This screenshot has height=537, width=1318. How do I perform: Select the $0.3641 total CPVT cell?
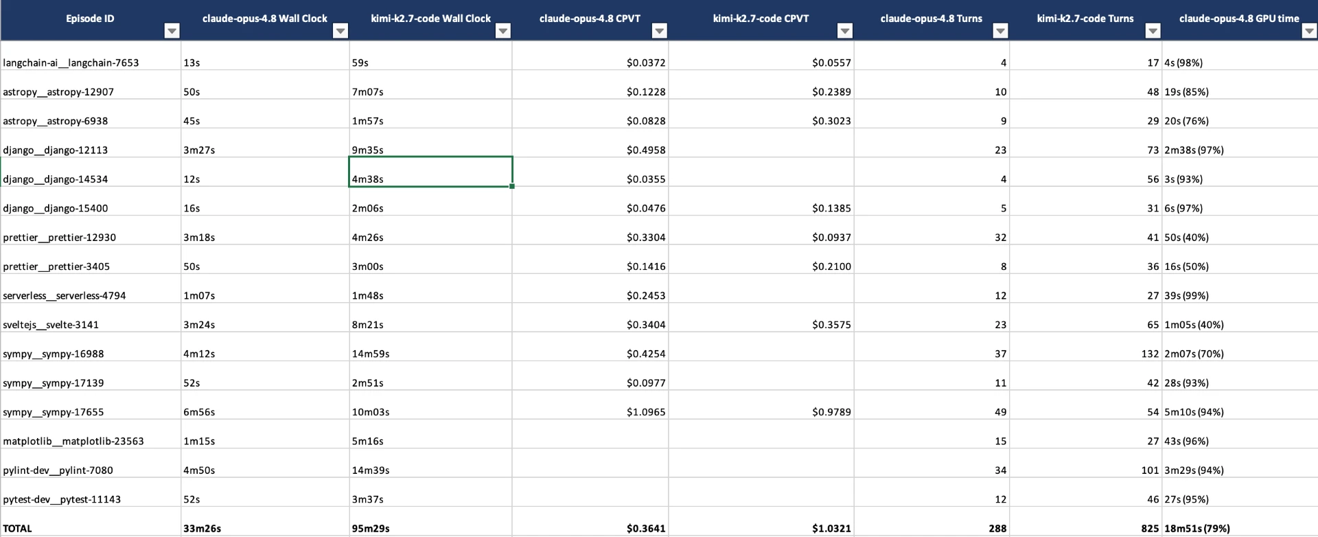(590, 522)
